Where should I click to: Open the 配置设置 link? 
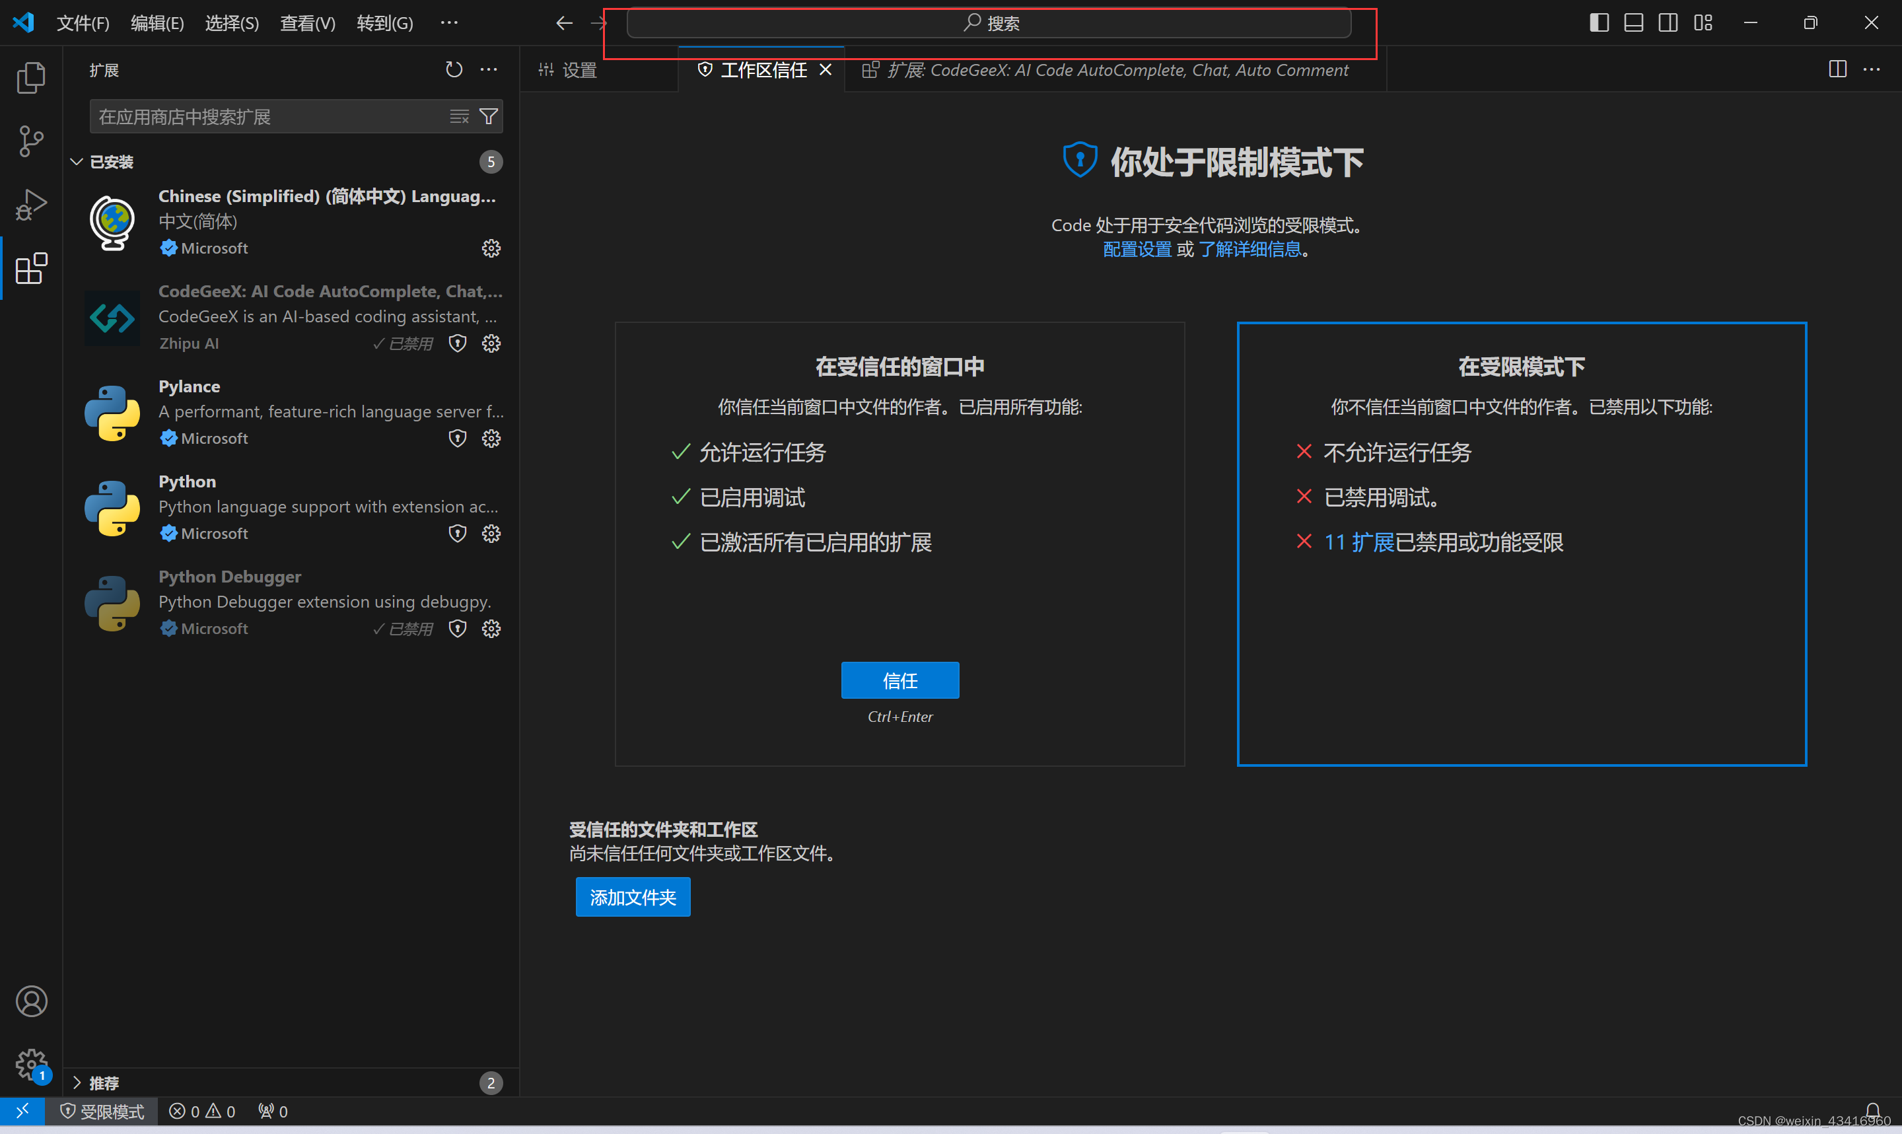pos(1137,249)
